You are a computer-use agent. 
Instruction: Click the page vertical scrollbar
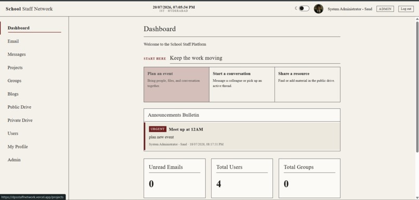pyautogui.click(x=417, y=87)
